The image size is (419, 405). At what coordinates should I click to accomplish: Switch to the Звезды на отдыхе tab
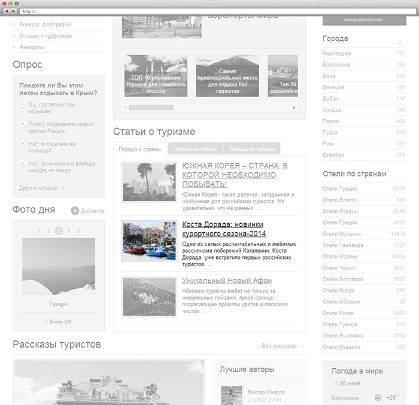tap(252, 149)
